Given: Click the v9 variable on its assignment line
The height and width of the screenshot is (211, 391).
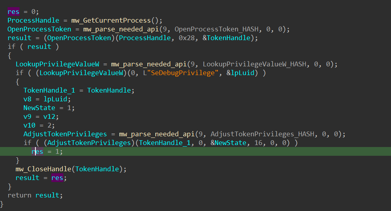Looking at the screenshot, I should point(27,116).
